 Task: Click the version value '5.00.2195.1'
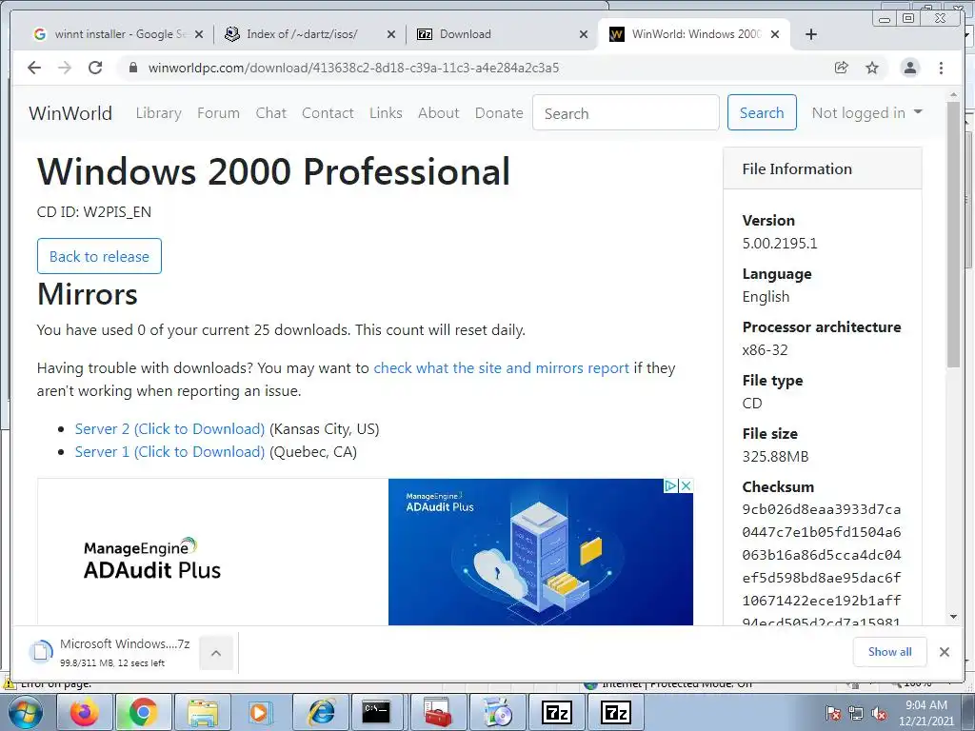780,243
